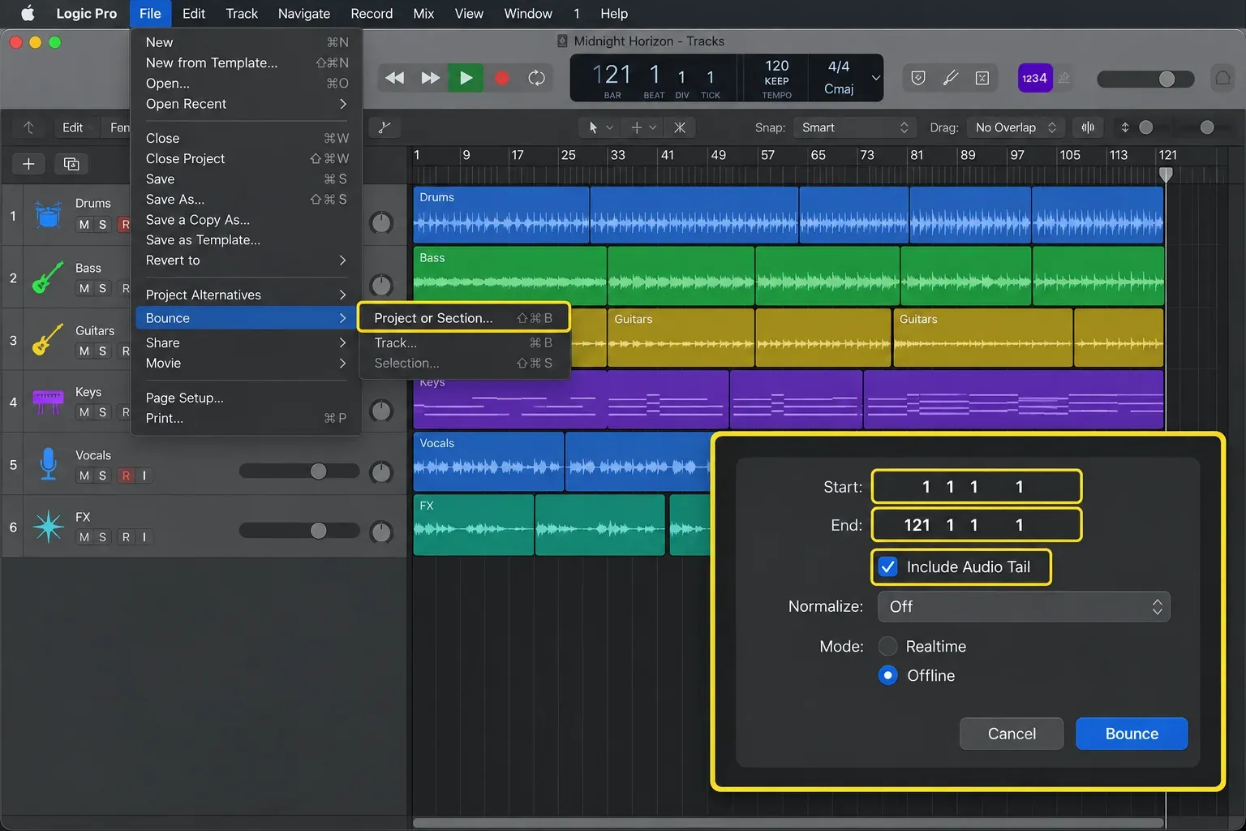Click the Start position field
1246x831 pixels.
click(x=977, y=487)
